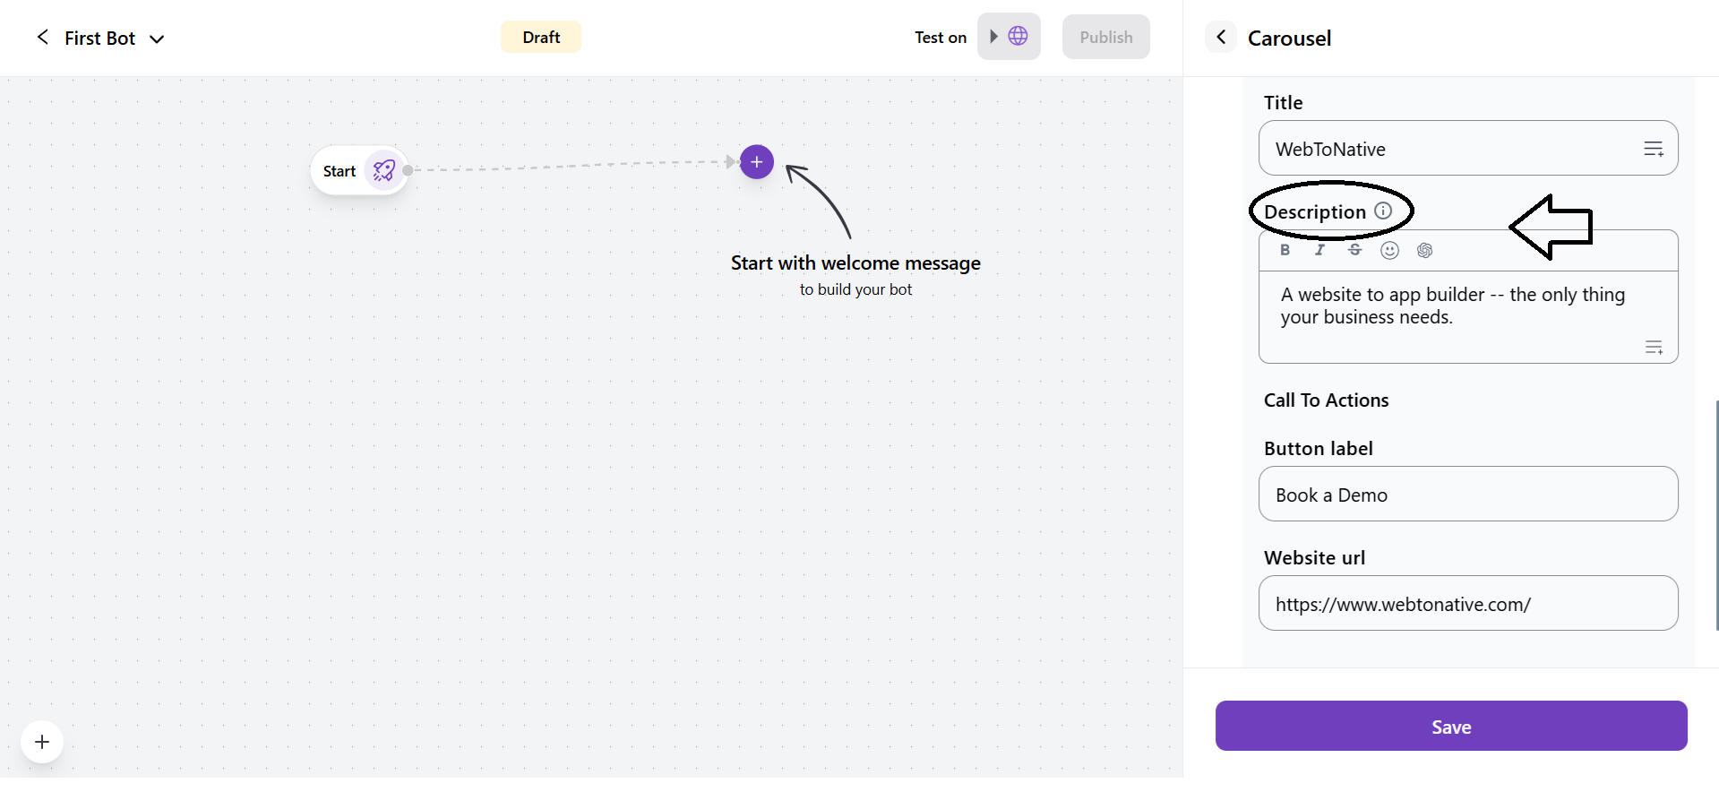The width and height of the screenshot is (1719, 792).
Task: Insert variable in Description box
Action: click(x=1653, y=347)
